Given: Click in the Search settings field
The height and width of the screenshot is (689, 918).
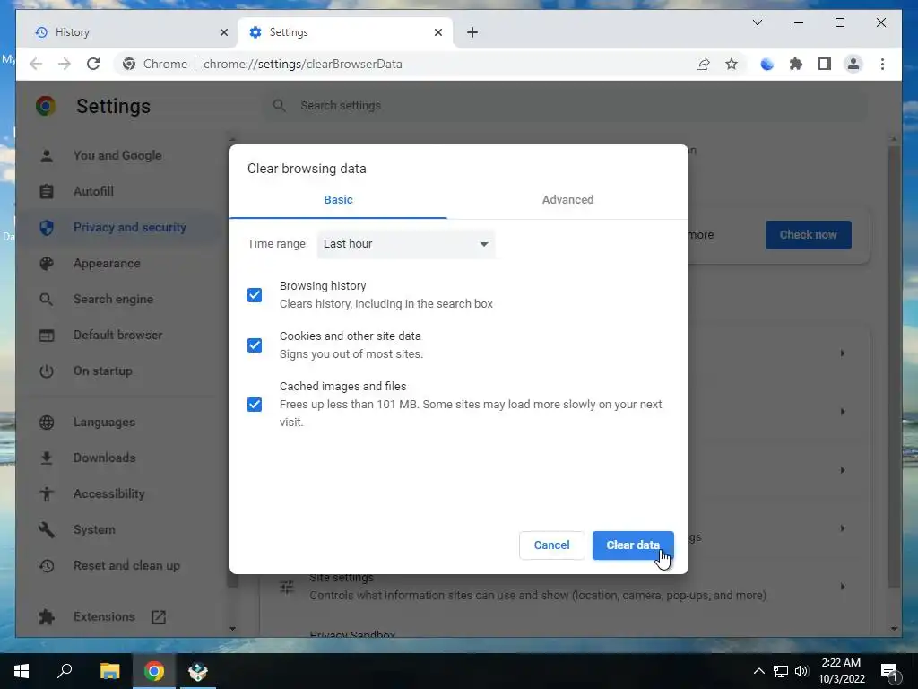Looking at the screenshot, I should tap(565, 106).
